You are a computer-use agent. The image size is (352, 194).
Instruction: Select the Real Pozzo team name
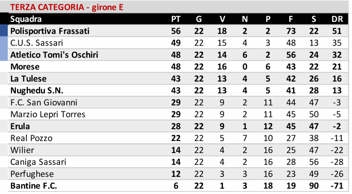[32, 138]
